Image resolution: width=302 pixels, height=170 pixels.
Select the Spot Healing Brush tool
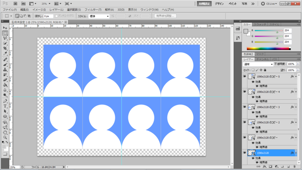point(5,60)
